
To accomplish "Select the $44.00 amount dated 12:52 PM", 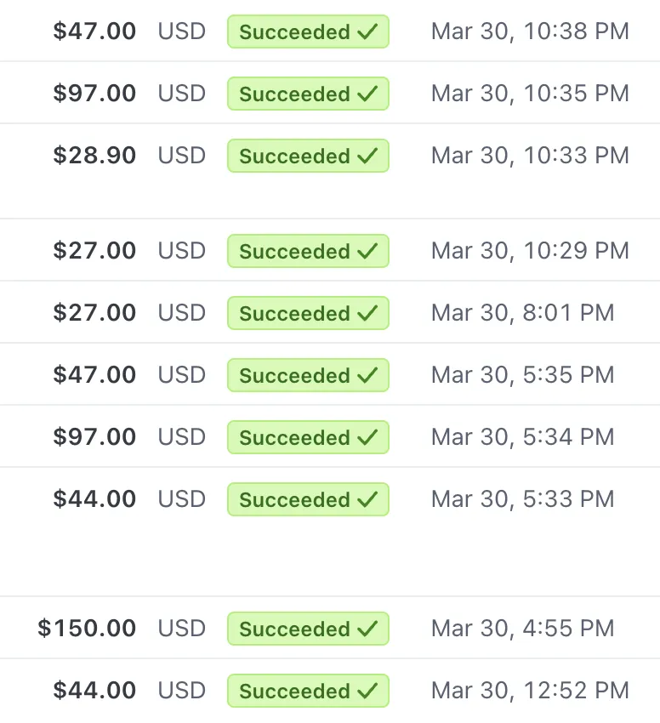I will point(94,691).
